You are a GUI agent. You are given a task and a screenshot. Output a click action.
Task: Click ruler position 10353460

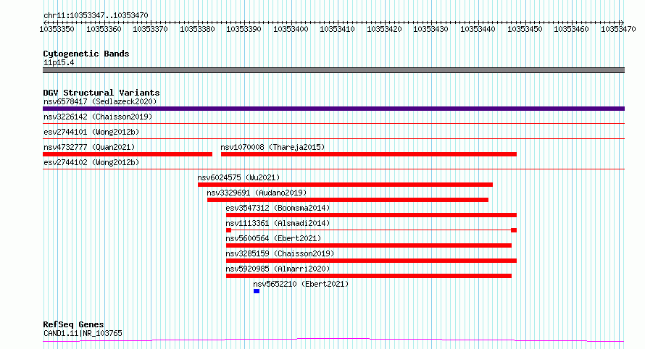(571, 29)
